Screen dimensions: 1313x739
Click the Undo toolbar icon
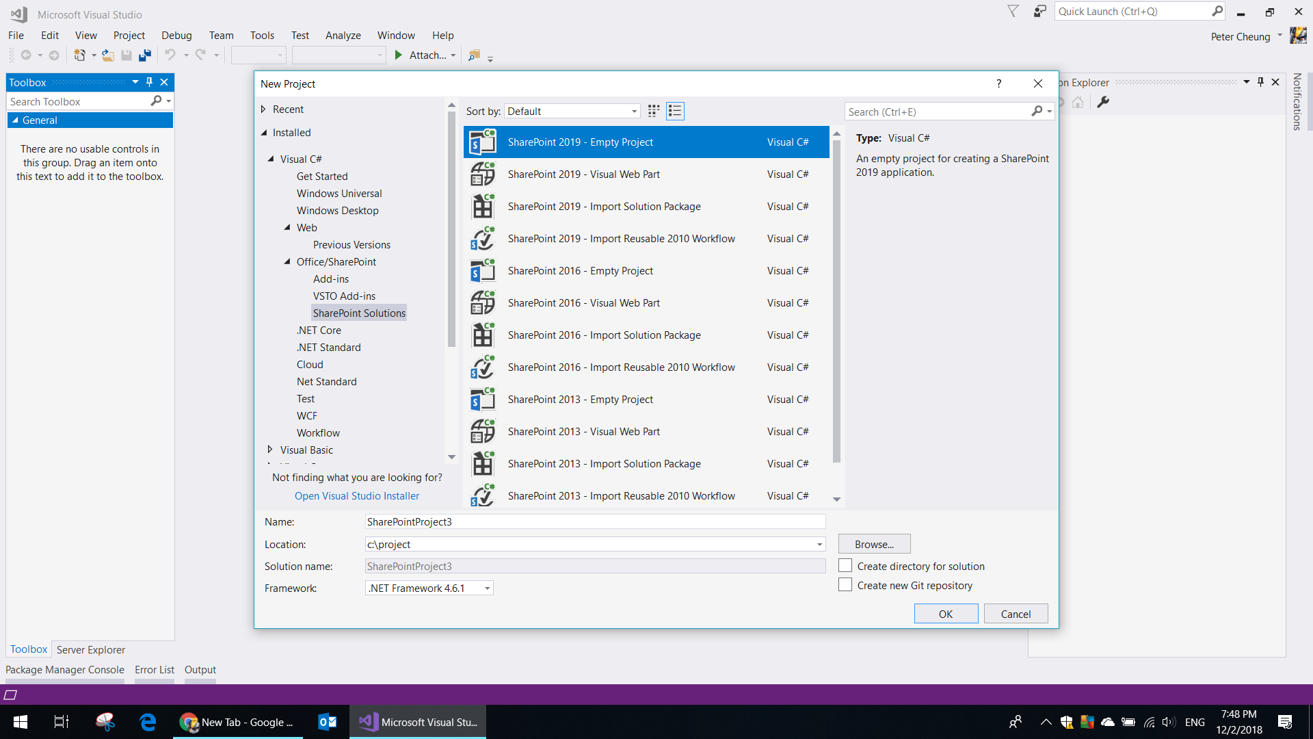click(170, 55)
